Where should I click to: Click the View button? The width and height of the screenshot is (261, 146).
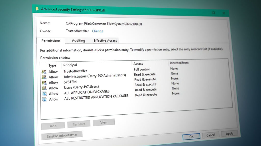click(104, 122)
